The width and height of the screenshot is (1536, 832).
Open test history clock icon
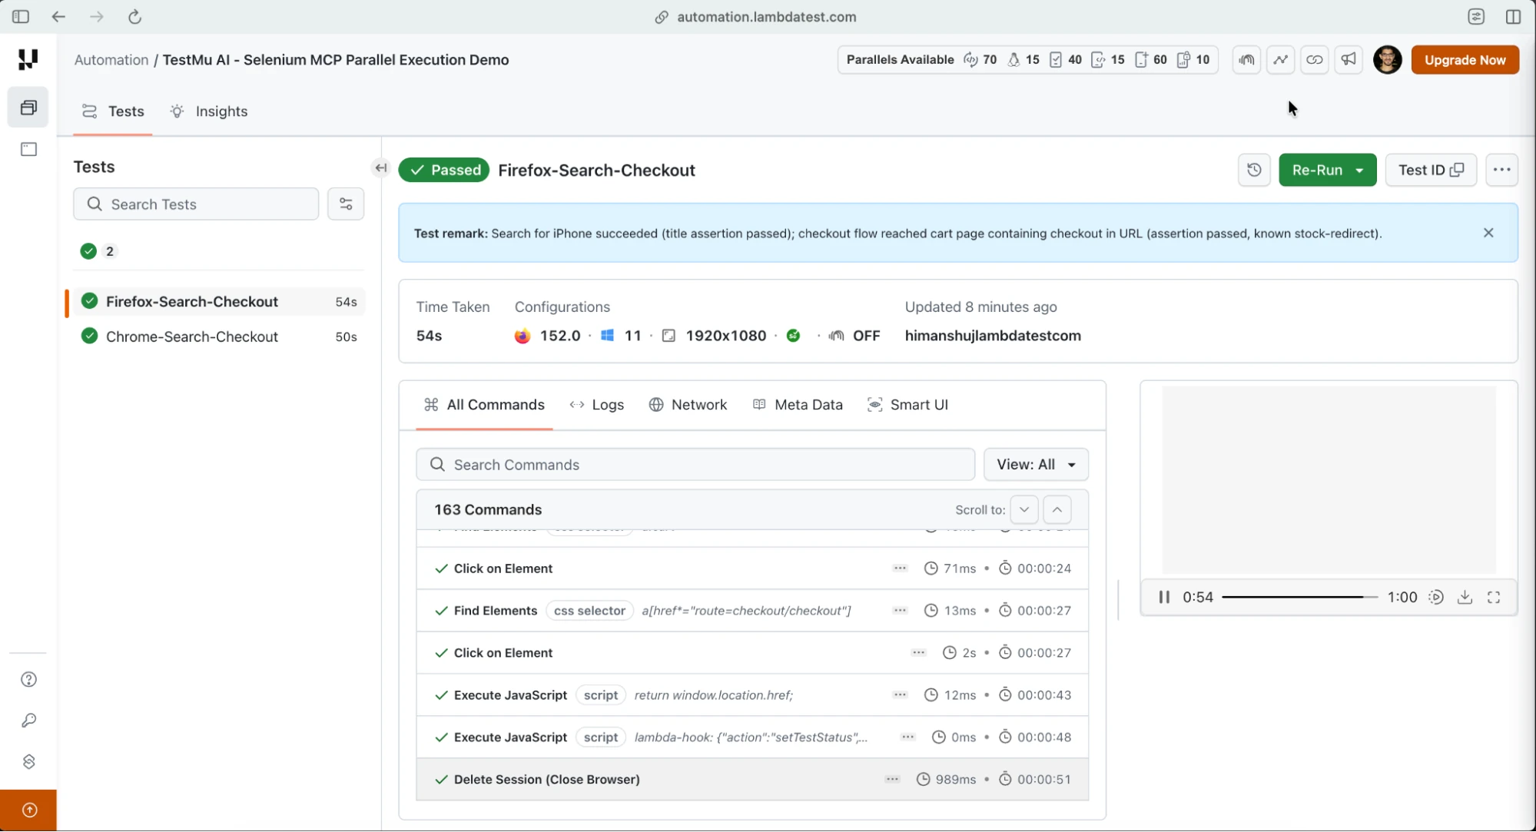click(x=1254, y=170)
